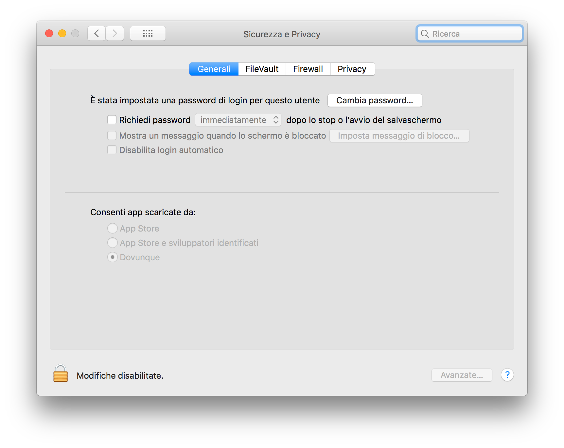Viewport: 564px width, 448px height.
Task: Choose App Store e sviluppatori identificati
Action: (113, 243)
